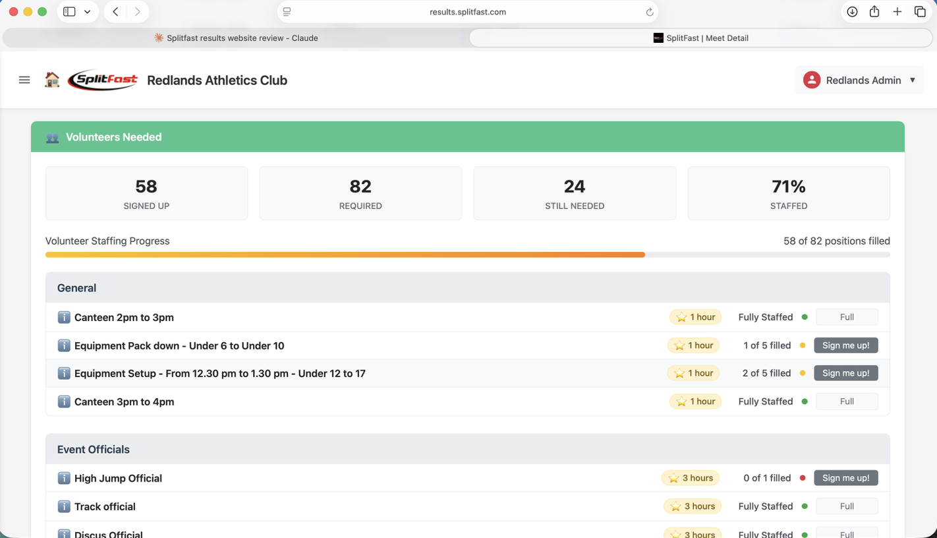
Task: Click the info icon for Equipment Pack down
Action: (64, 345)
